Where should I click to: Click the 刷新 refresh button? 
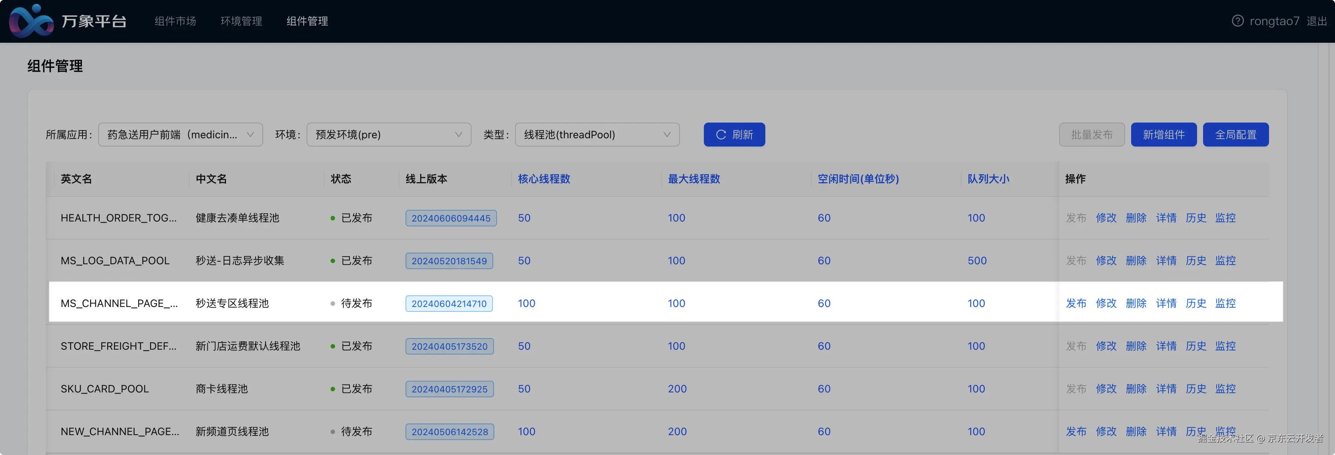734,135
